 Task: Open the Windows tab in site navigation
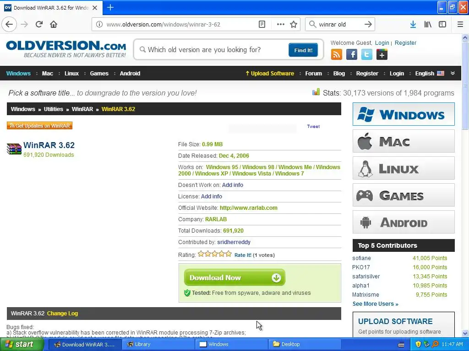coord(18,74)
